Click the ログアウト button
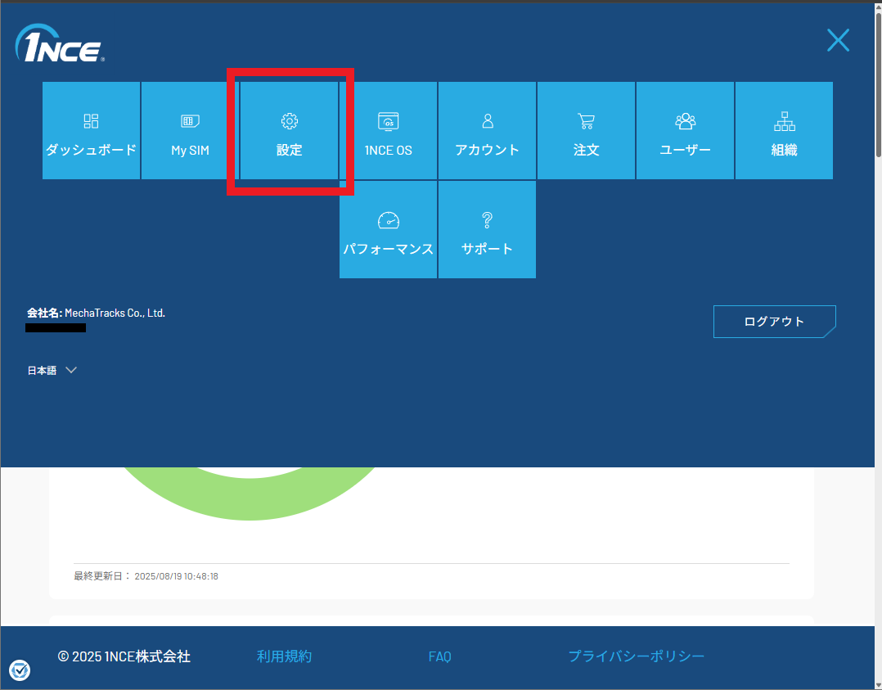Viewport: 882px width, 690px height. [775, 322]
